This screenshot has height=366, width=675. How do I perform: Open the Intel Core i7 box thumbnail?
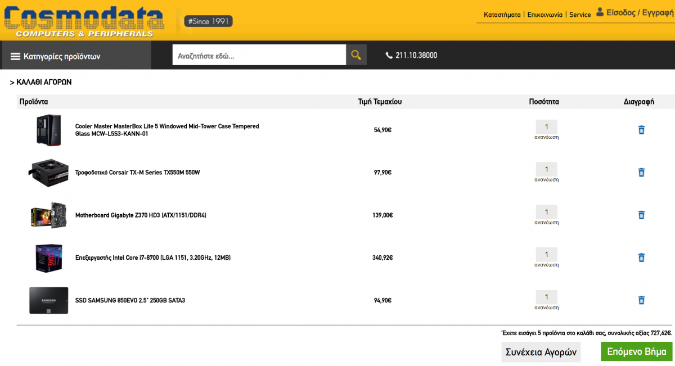[48, 258]
